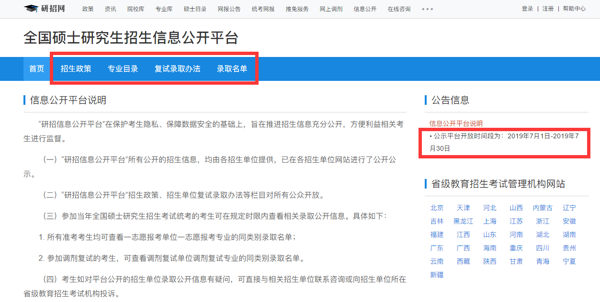Open the 复试录取办法 tab

point(177,69)
